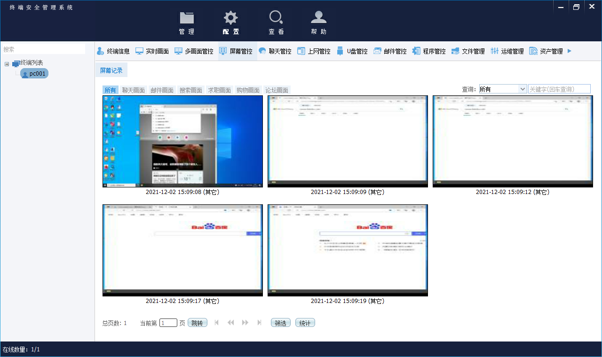Click the 关键字 search input field

point(559,89)
